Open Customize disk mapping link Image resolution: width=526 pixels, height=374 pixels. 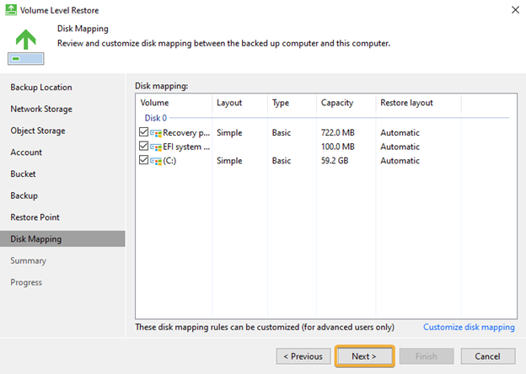pyautogui.click(x=469, y=327)
